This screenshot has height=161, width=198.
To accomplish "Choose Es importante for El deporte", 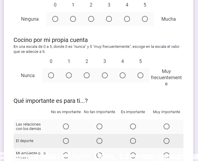I will click(133, 141).
